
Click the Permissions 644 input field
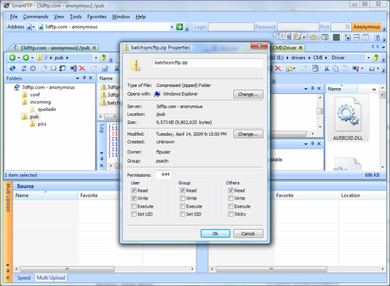click(164, 174)
